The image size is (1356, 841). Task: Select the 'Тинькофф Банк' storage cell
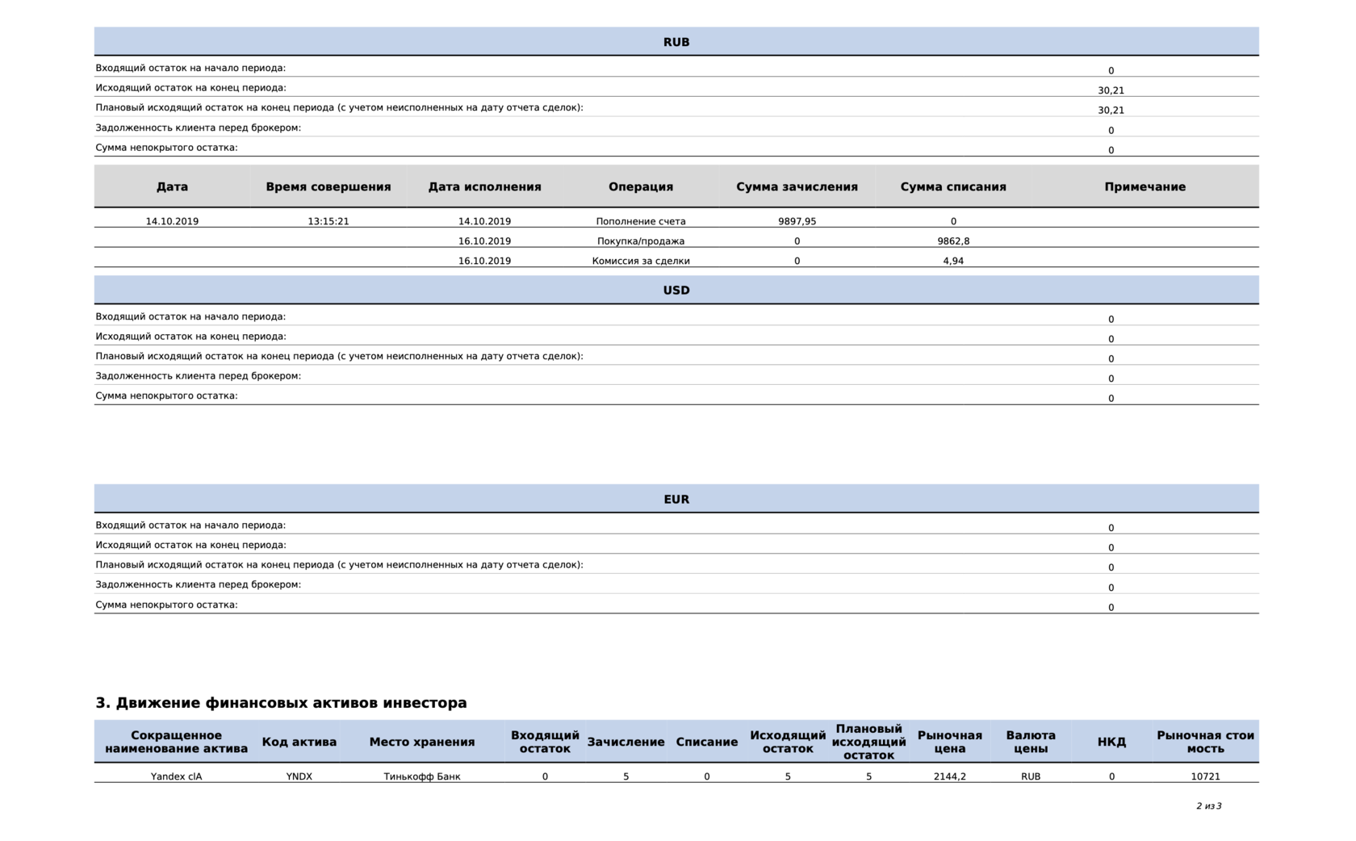(x=422, y=776)
